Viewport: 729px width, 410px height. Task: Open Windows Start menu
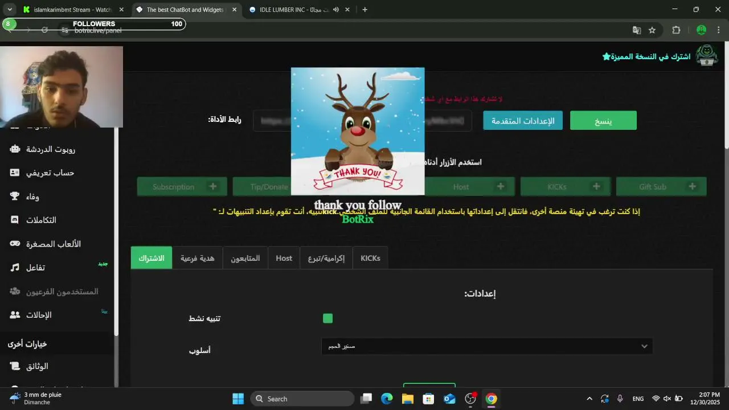tap(238, 399)
